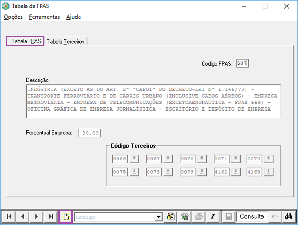This screenshot has width=298, height=225.
Task: Click the 0074 terceiros code field
Action: click(x=254, y=159)
